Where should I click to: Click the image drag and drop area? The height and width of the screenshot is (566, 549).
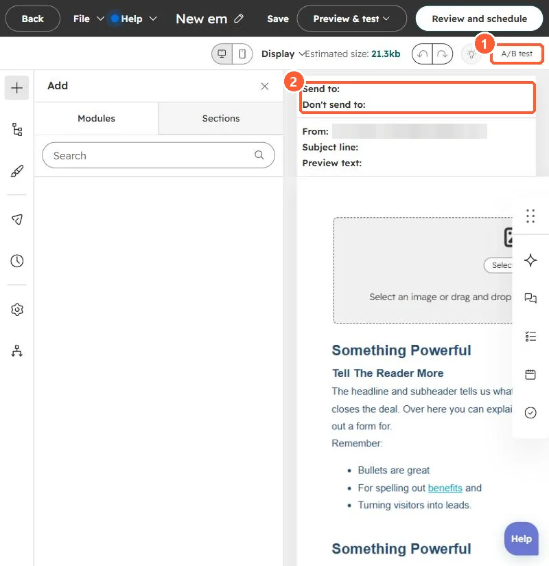coord(423,271)
